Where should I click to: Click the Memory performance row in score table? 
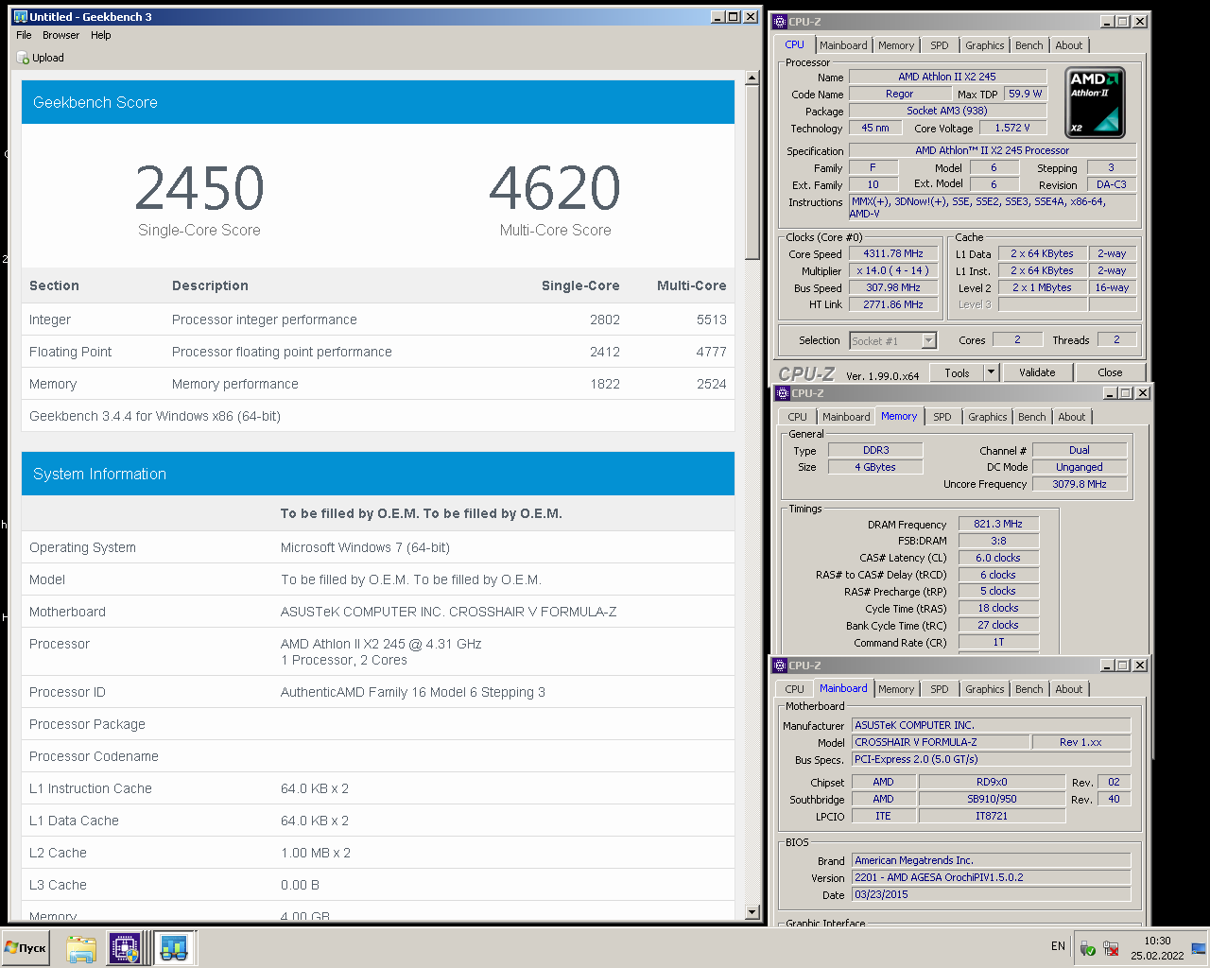pos(378,384)
